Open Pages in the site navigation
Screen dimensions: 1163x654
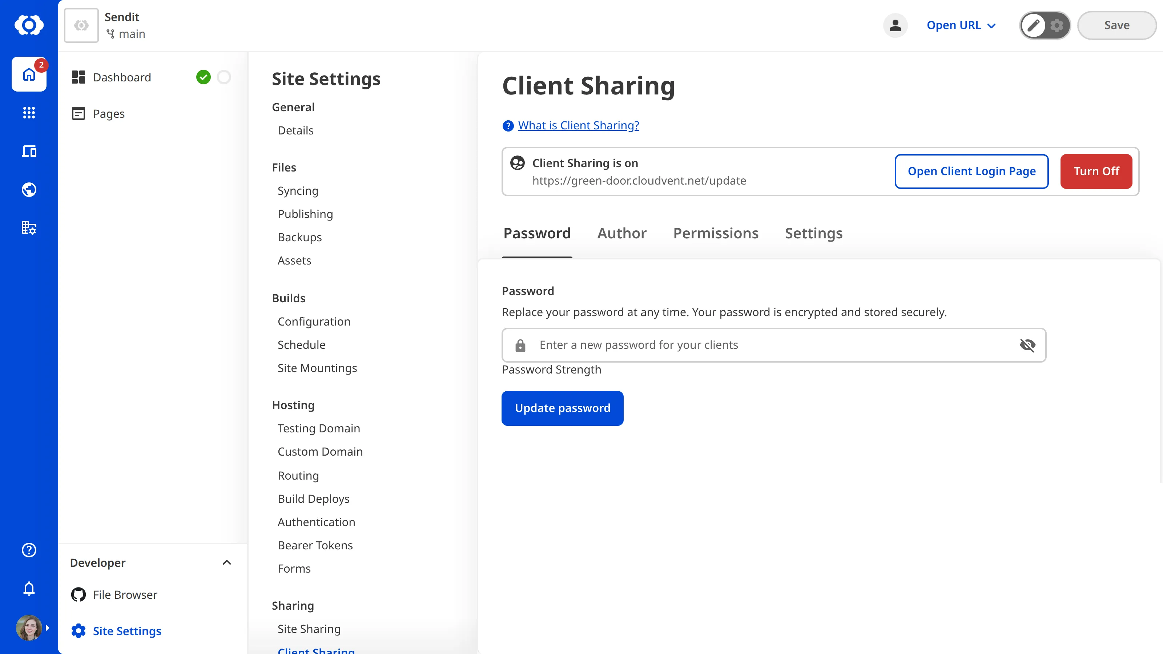click(x=98, y=114)
